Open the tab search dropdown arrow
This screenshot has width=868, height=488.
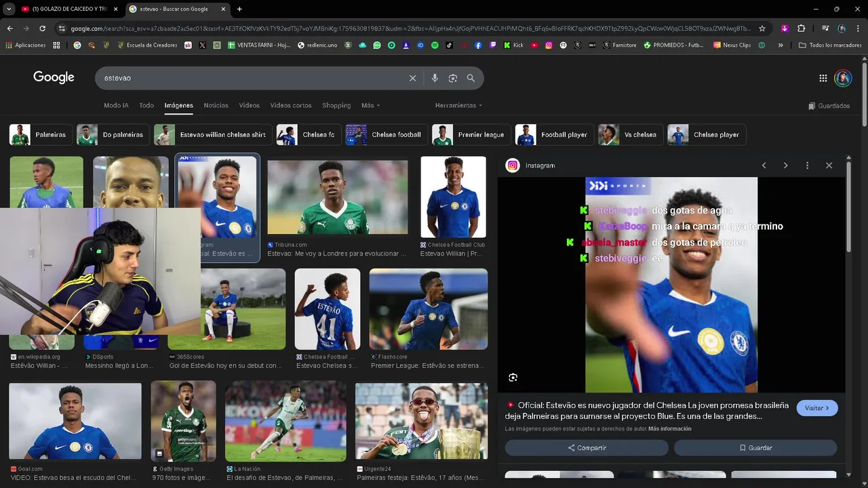click(x=9, y=9)
